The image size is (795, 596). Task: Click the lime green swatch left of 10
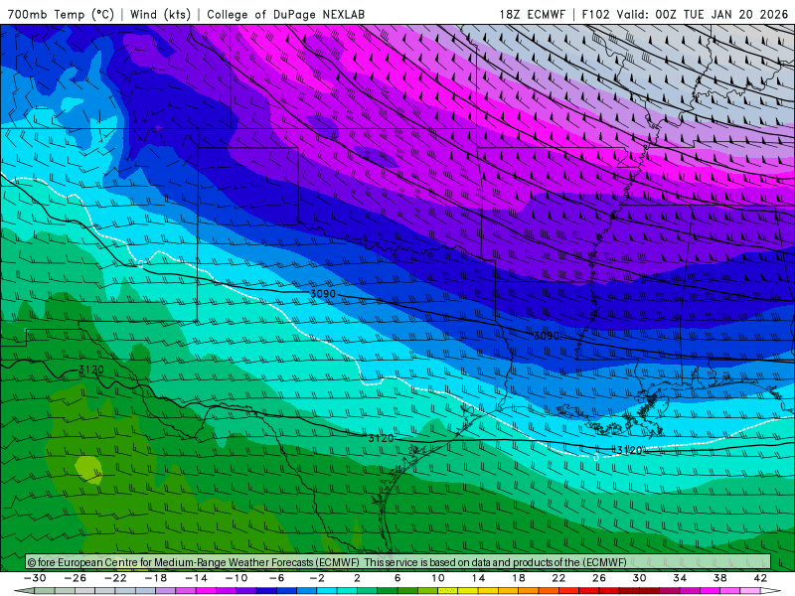tap(428, 591)
